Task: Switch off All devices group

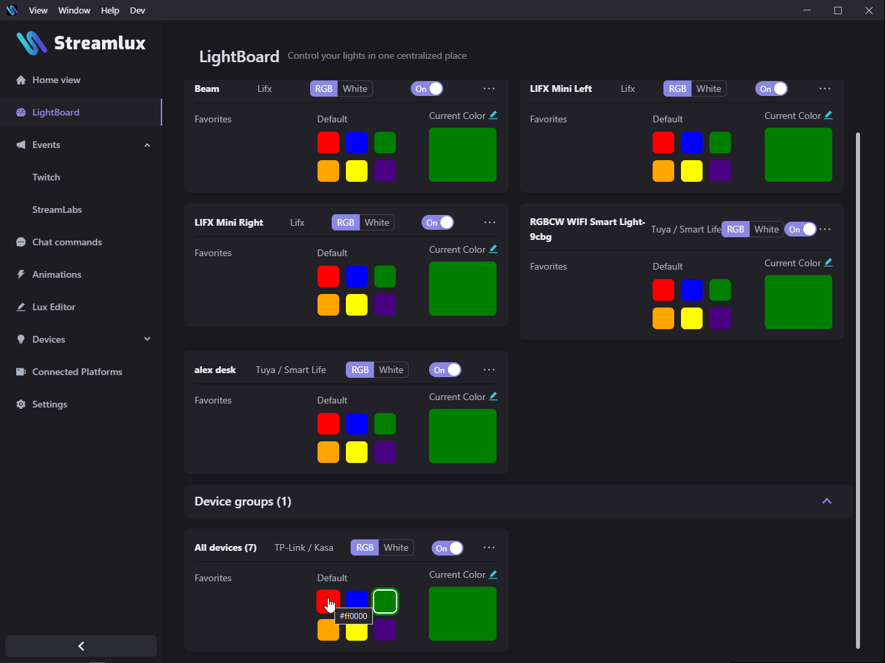Action: [x=447, y=547]
